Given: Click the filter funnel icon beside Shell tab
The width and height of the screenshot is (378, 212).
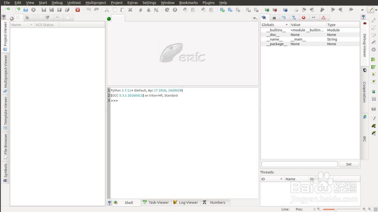Looking at the screenshot, I should pyautogui.click(x=109, y=203).
